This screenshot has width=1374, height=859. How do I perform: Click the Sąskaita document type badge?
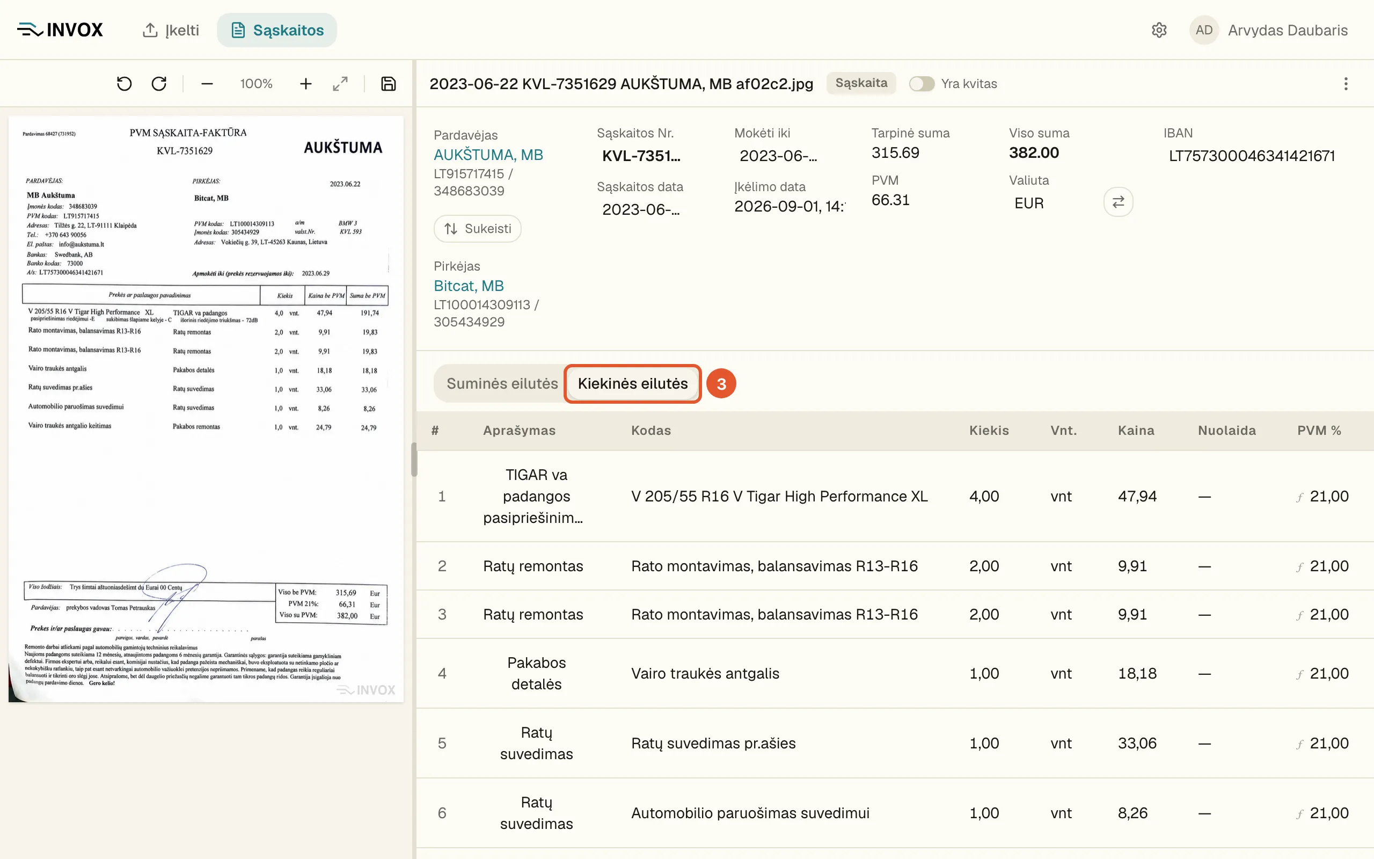click(861, 84)
